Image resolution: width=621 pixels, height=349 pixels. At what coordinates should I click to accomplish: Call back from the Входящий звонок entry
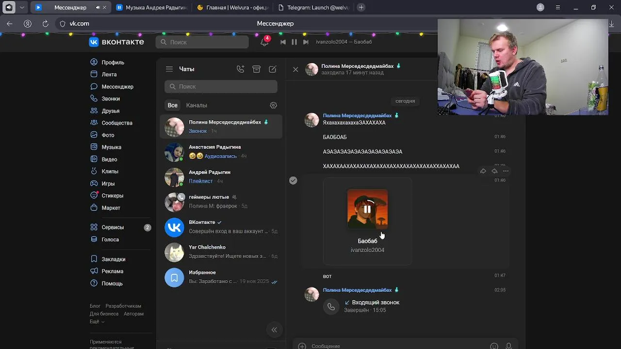point(331,306)
